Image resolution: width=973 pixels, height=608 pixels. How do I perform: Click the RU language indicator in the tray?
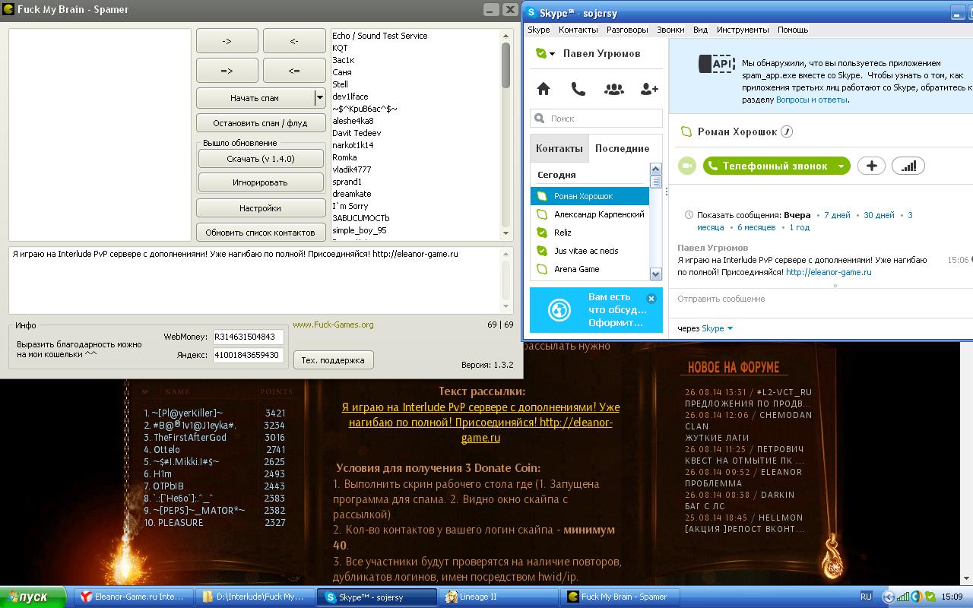click(x=866, y=597)
